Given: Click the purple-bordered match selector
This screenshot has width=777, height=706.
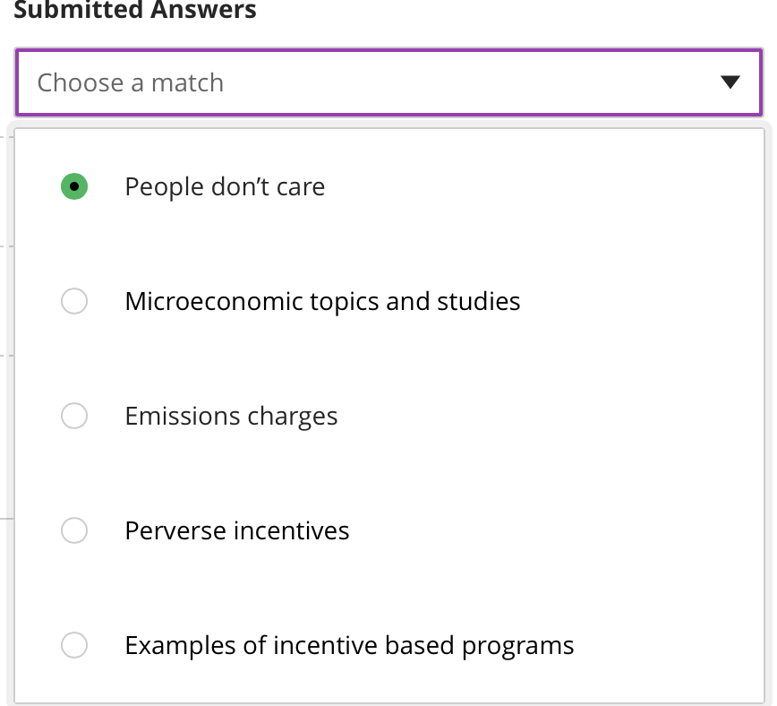Looking at the screenshot, I should coord(388,82).
